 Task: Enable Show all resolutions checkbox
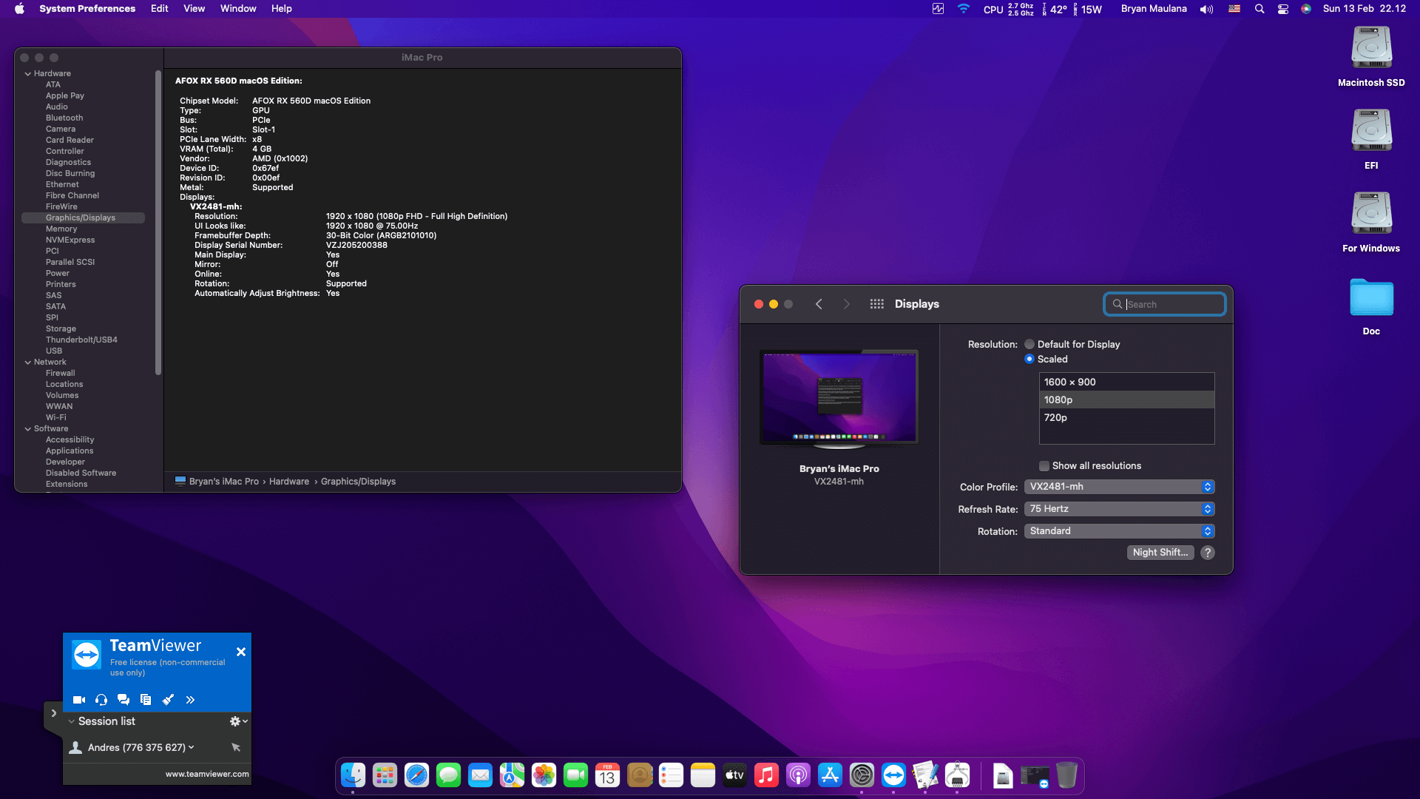[1044, 466]
